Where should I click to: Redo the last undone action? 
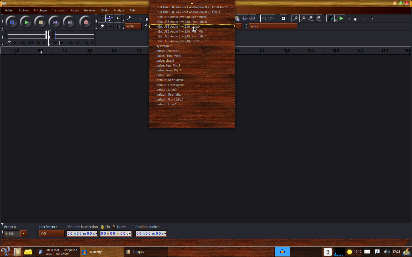(x=272, y=19)
